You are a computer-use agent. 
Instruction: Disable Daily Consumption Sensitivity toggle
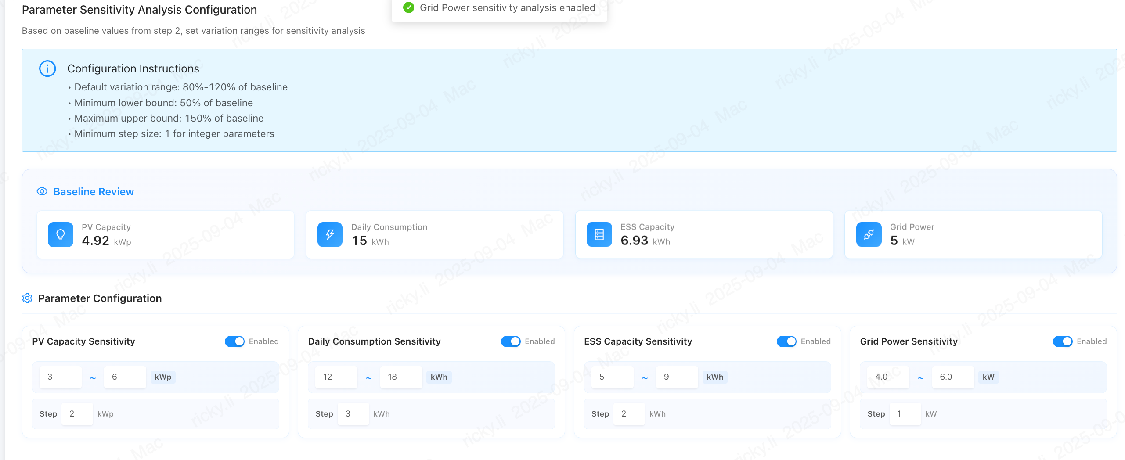point(511,341)
